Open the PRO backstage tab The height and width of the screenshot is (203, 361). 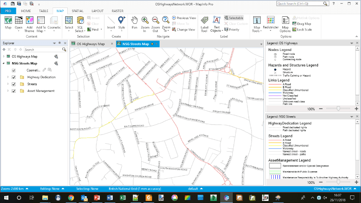8,11
